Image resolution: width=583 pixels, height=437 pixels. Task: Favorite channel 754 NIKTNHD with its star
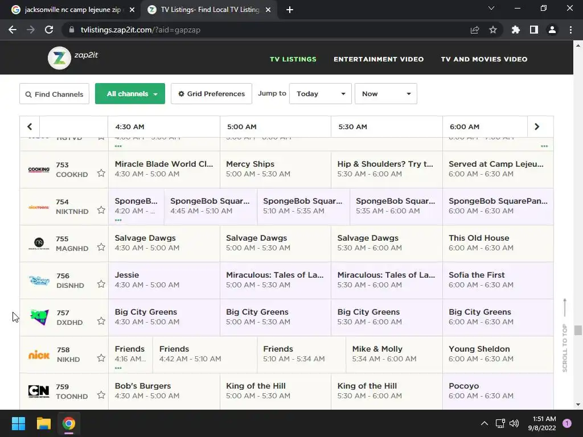click(101, 211)
